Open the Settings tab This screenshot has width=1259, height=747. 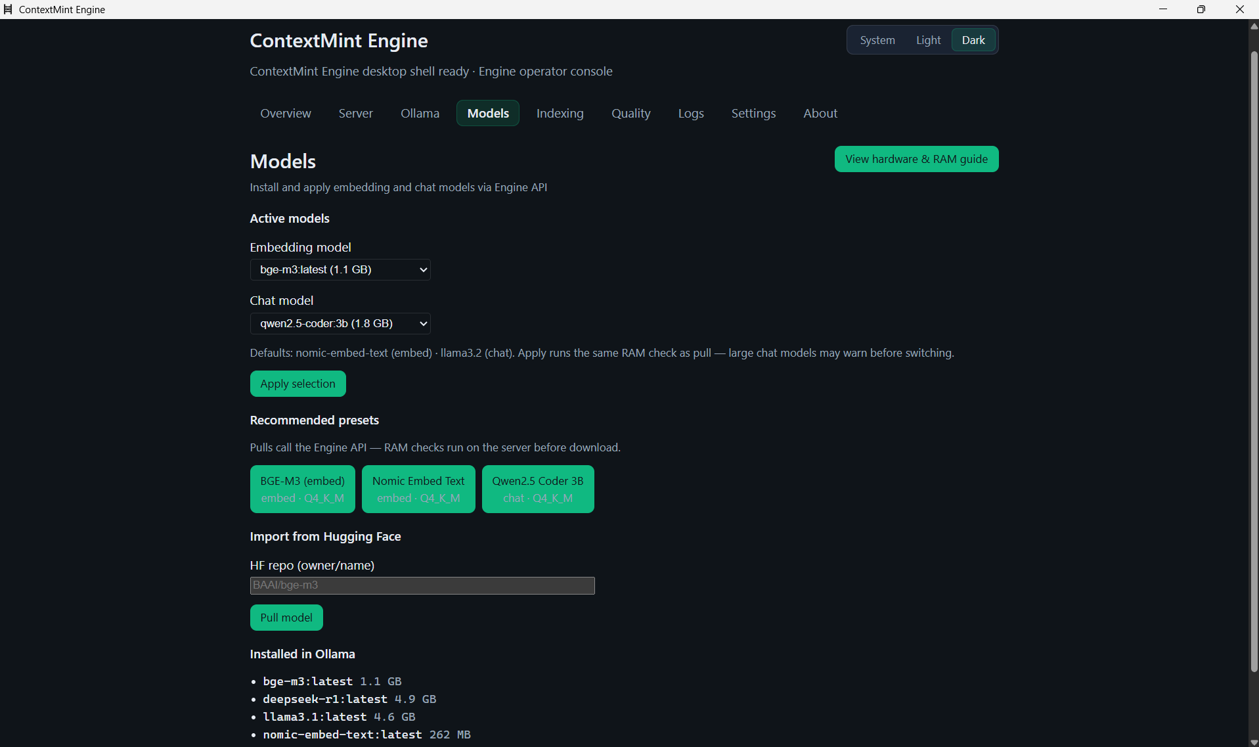[x=753, y=113]
